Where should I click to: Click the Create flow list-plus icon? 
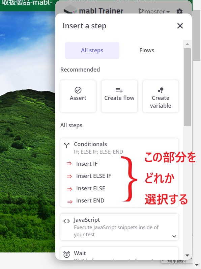(x=119, y=90)
